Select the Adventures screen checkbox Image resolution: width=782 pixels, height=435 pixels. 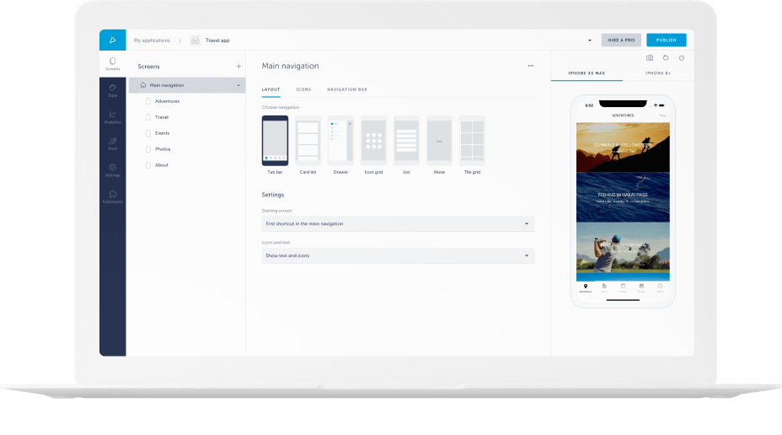tap(148, 101)
